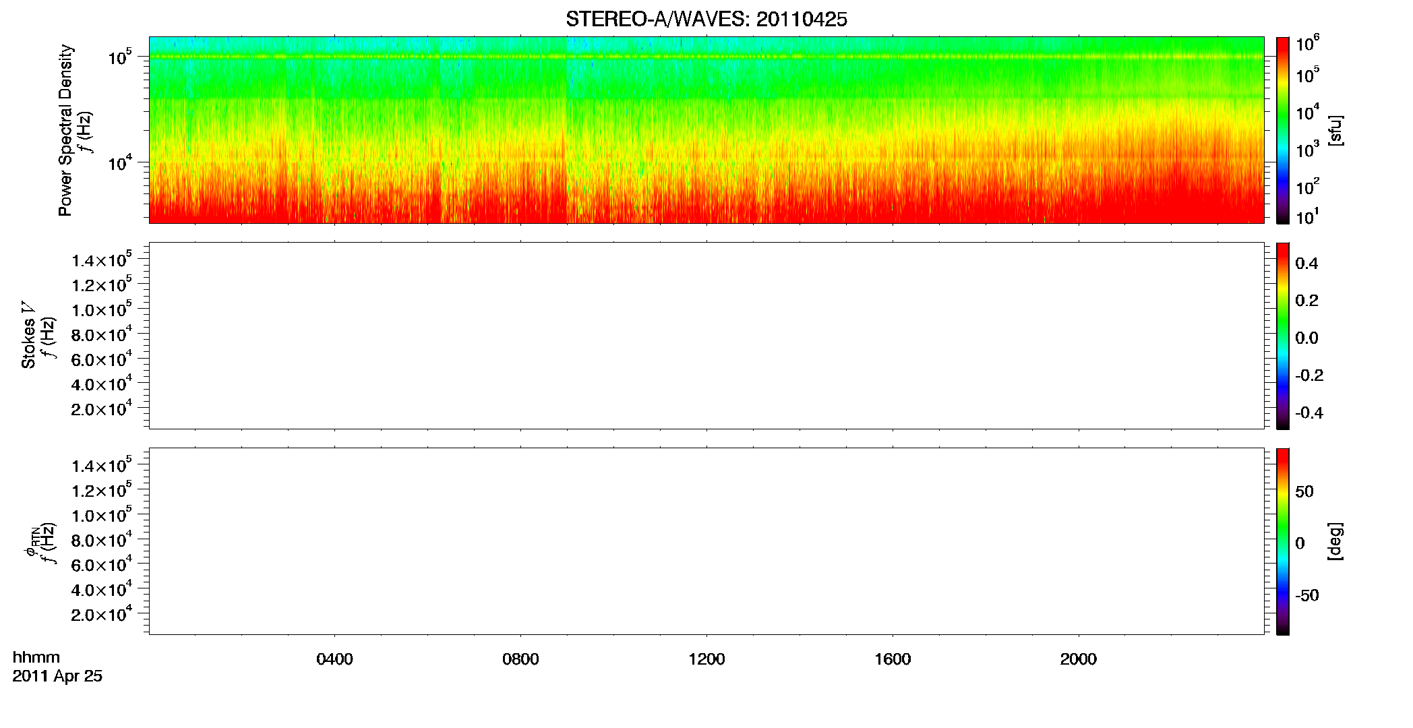Click the degrees color bar of bottom panel

tap(1283, 541)
